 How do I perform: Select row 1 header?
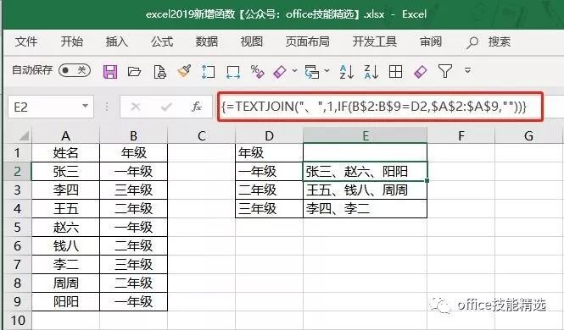click(17, 153)
